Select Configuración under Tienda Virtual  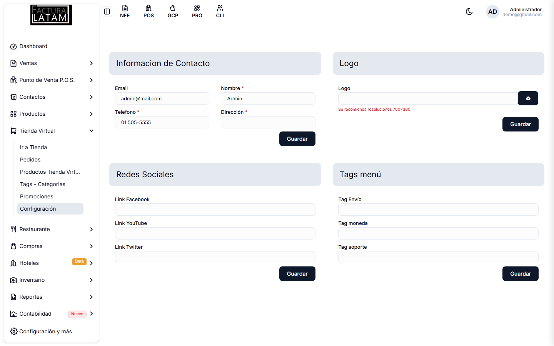[50, 209]
